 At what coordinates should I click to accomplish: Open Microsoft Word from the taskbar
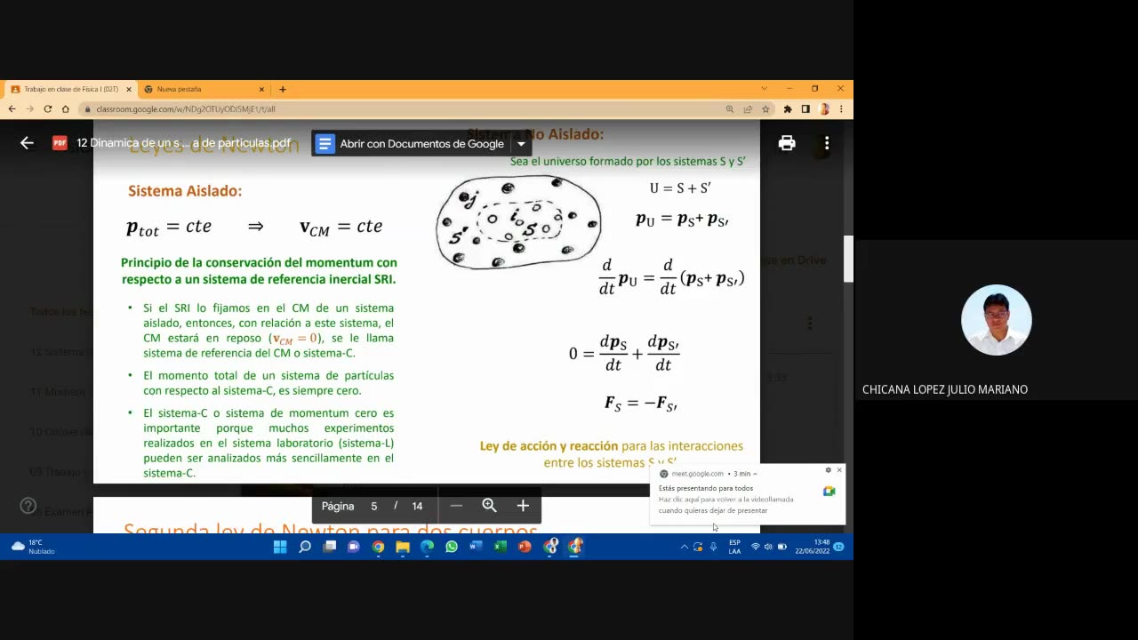476,547
